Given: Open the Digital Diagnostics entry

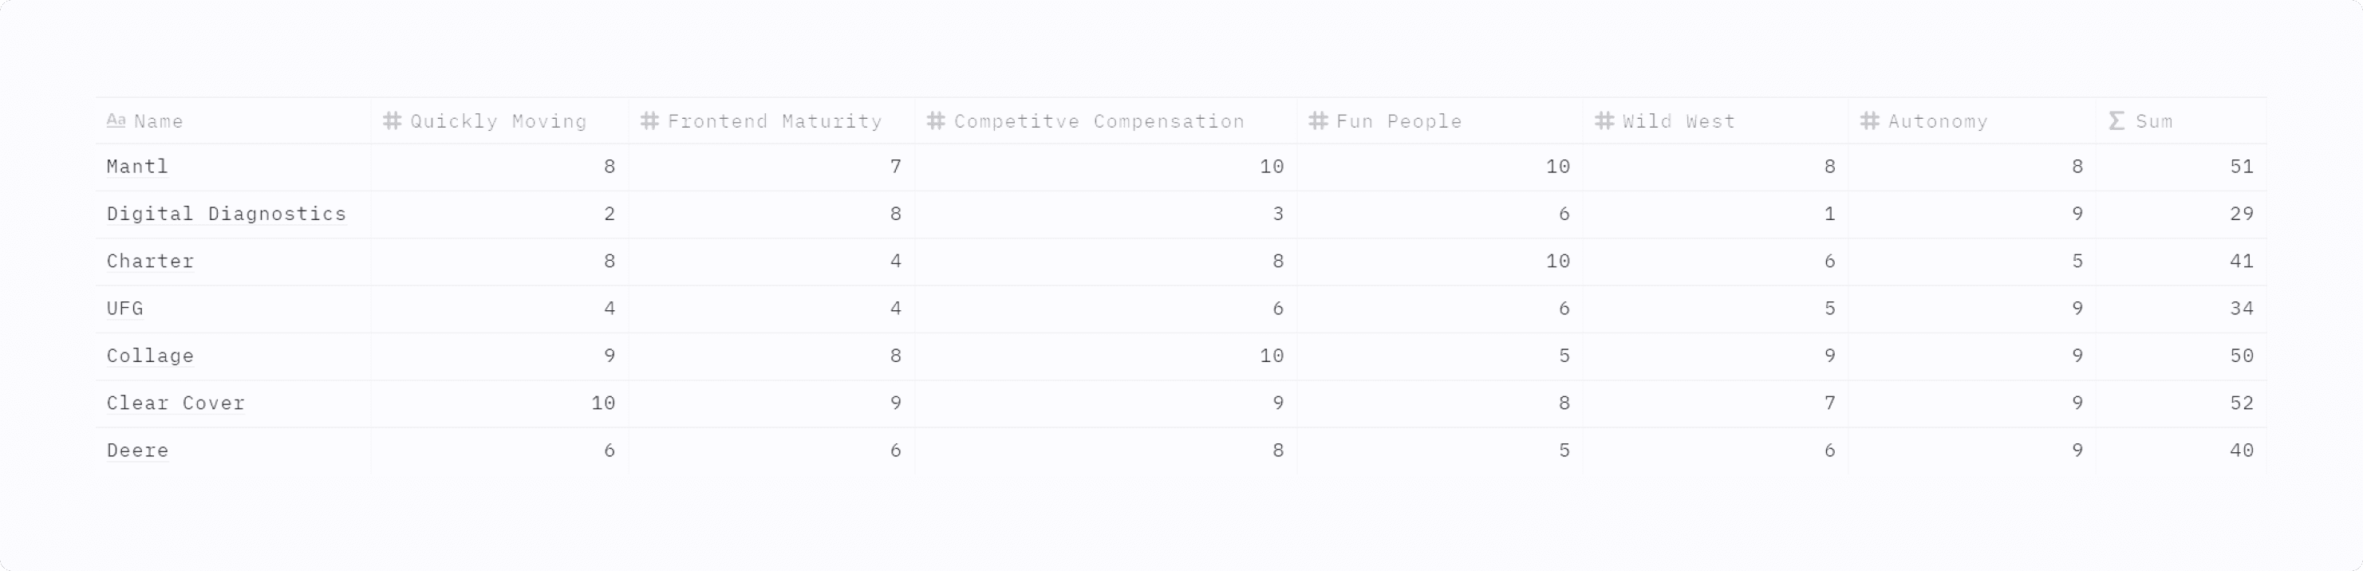Looking at the screenshot, I should click(x=227, y=215).
